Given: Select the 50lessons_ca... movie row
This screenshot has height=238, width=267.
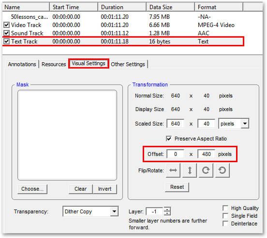Looking at the screenshot, I should pos(30,17).
